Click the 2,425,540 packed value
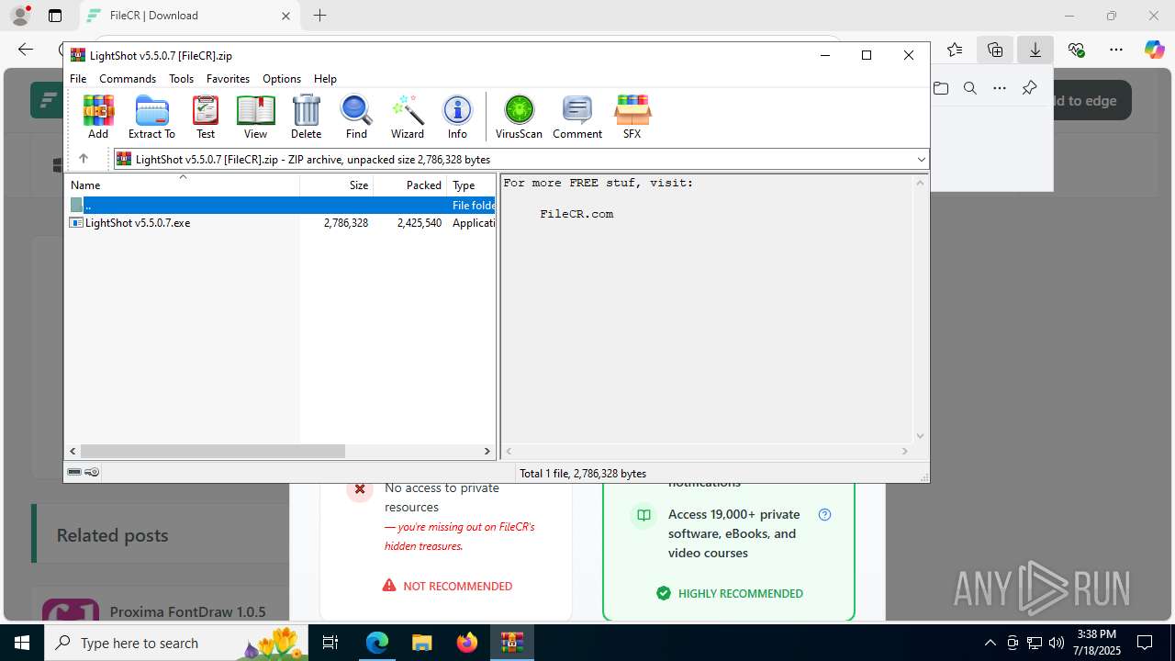Screen dimensions: 1175x661 [420, 223]
